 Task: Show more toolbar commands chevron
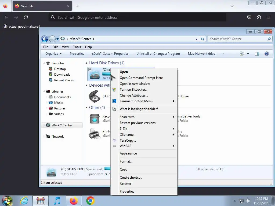coord(222,54)
